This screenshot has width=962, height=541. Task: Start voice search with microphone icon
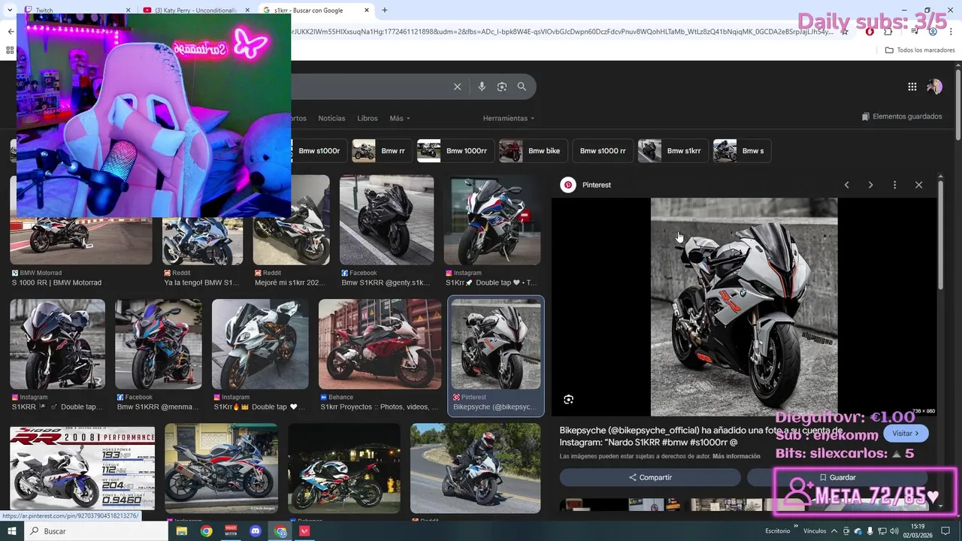coord(482,86)
